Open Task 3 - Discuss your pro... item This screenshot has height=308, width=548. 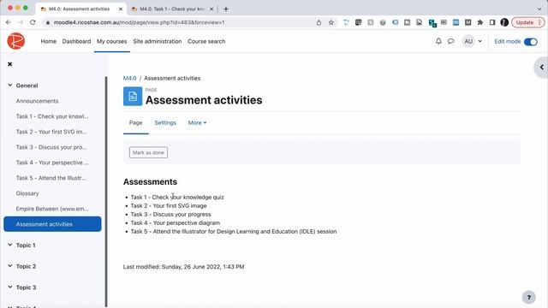[51, 147]
